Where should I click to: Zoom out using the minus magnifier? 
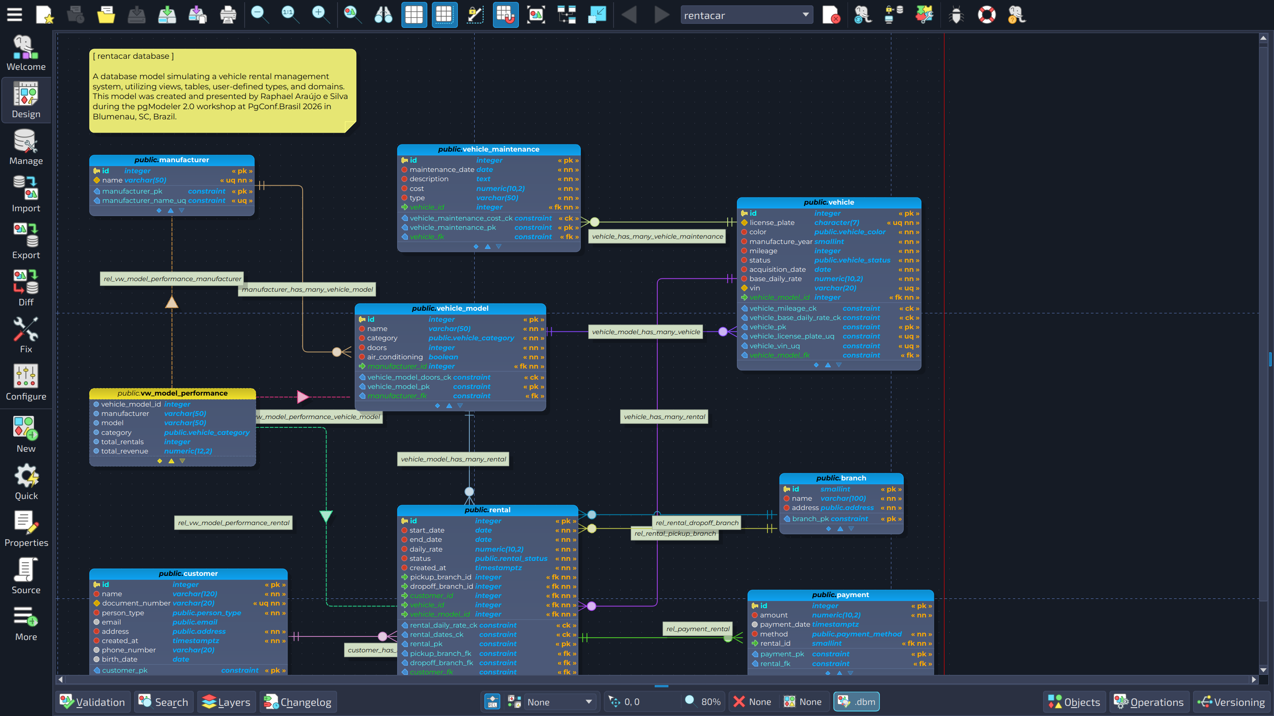tap(259, 15)
